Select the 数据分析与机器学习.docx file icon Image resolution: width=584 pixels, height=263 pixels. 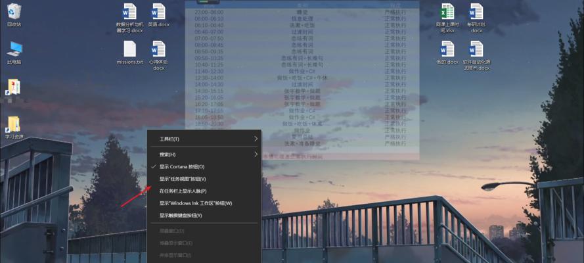pyautogui.click(x=129, y=18)
